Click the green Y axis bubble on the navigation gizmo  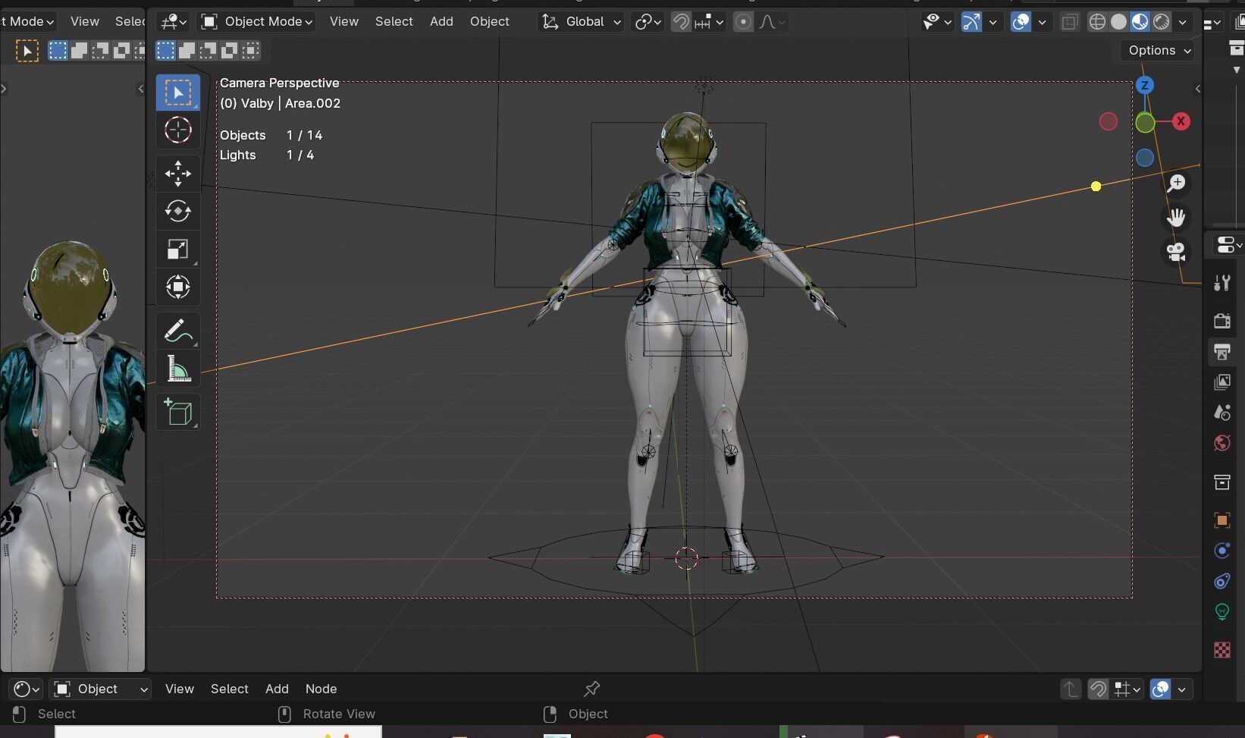click(1145, 122)
